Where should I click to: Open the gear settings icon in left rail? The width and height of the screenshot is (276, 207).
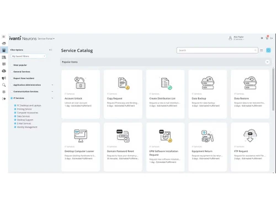tap(4, 92)
